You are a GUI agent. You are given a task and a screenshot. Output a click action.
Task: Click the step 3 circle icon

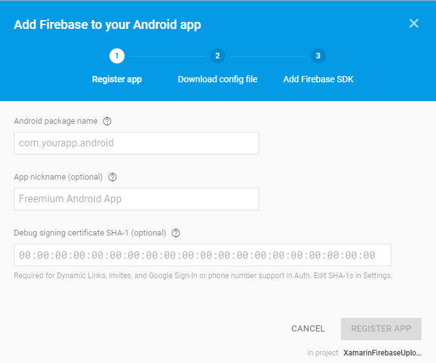[318, 56]
